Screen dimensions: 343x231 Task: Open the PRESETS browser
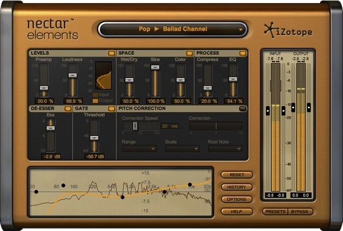click(275, 212)
